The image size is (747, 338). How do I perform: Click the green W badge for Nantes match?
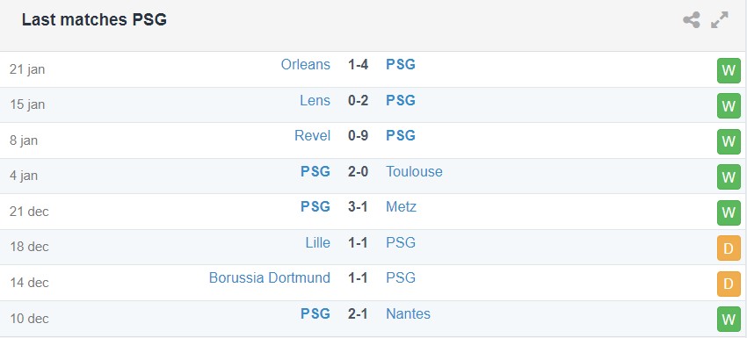[x=729, y=319]
